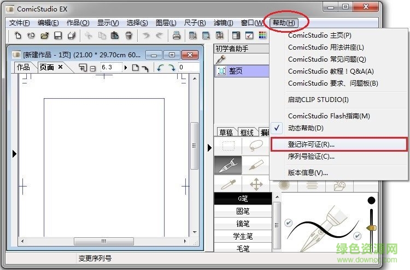
Task: Open the 帮助(H) menu
Action: (284, 23)
